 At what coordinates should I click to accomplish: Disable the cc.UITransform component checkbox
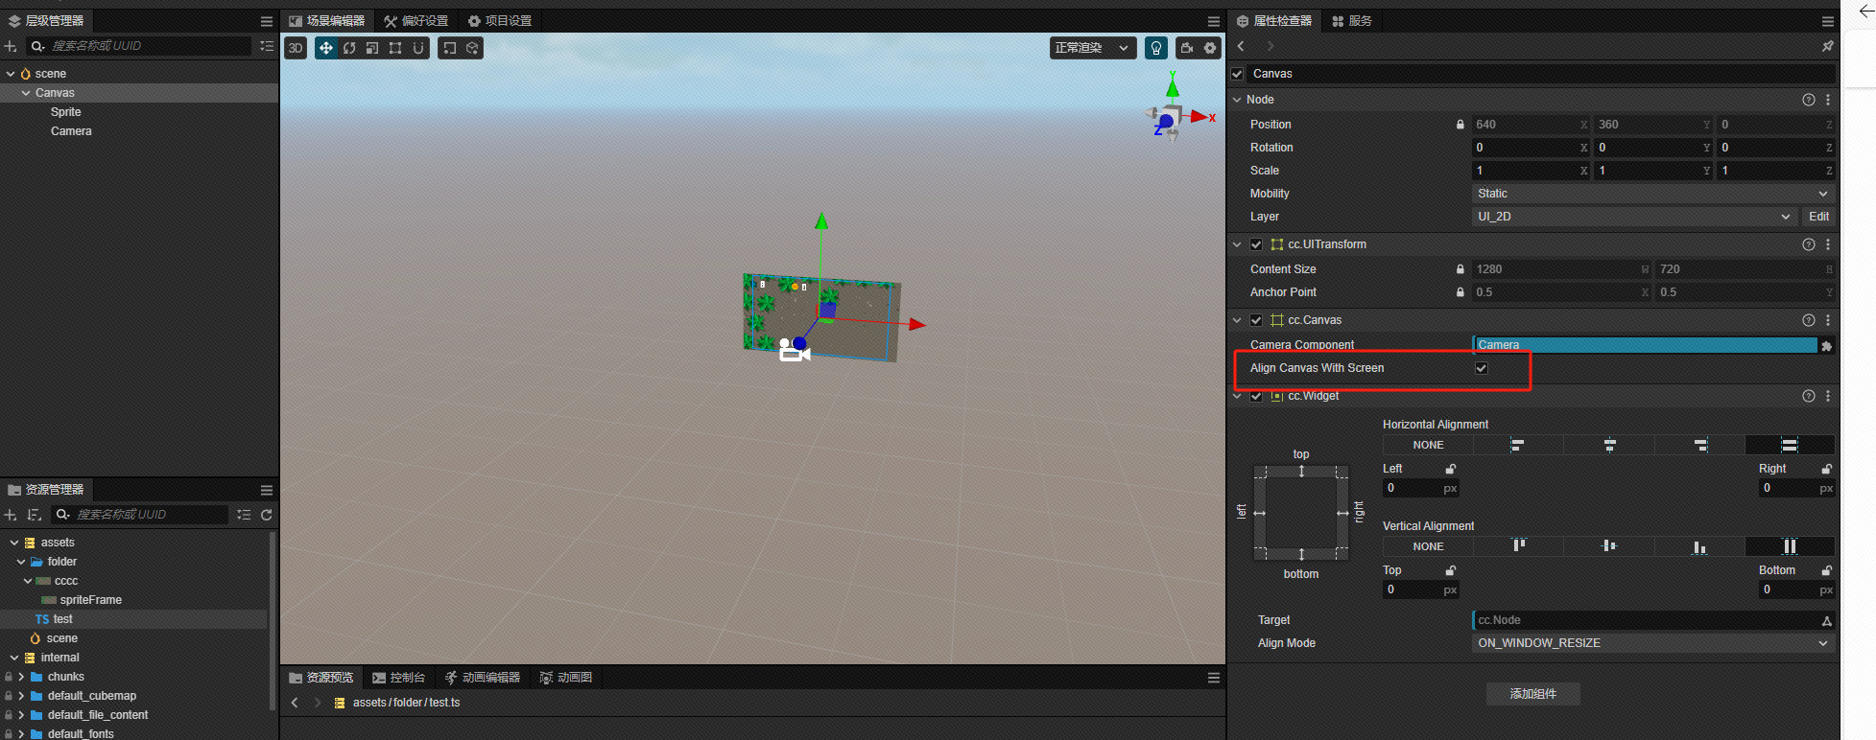[x=1256, y=244]
